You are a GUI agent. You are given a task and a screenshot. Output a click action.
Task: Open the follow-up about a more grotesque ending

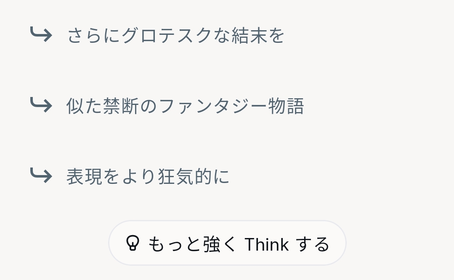(175, 36)
